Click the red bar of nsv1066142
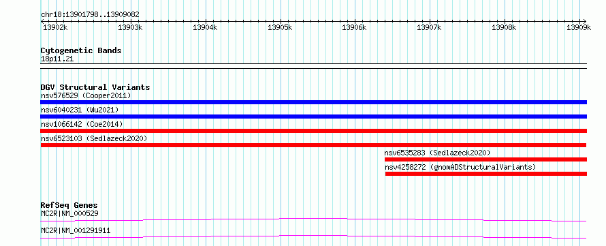This screenshot has height=246, width=606. coord(313,131)
